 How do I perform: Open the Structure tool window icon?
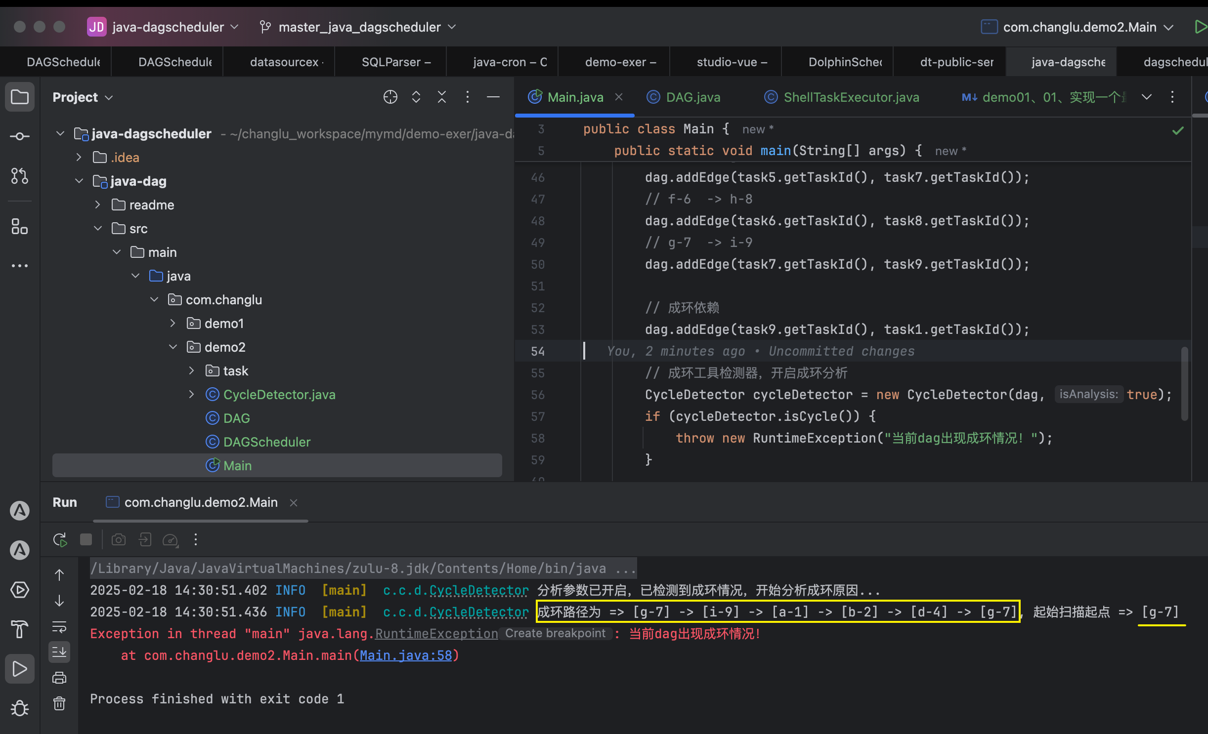tap(20, 227)
